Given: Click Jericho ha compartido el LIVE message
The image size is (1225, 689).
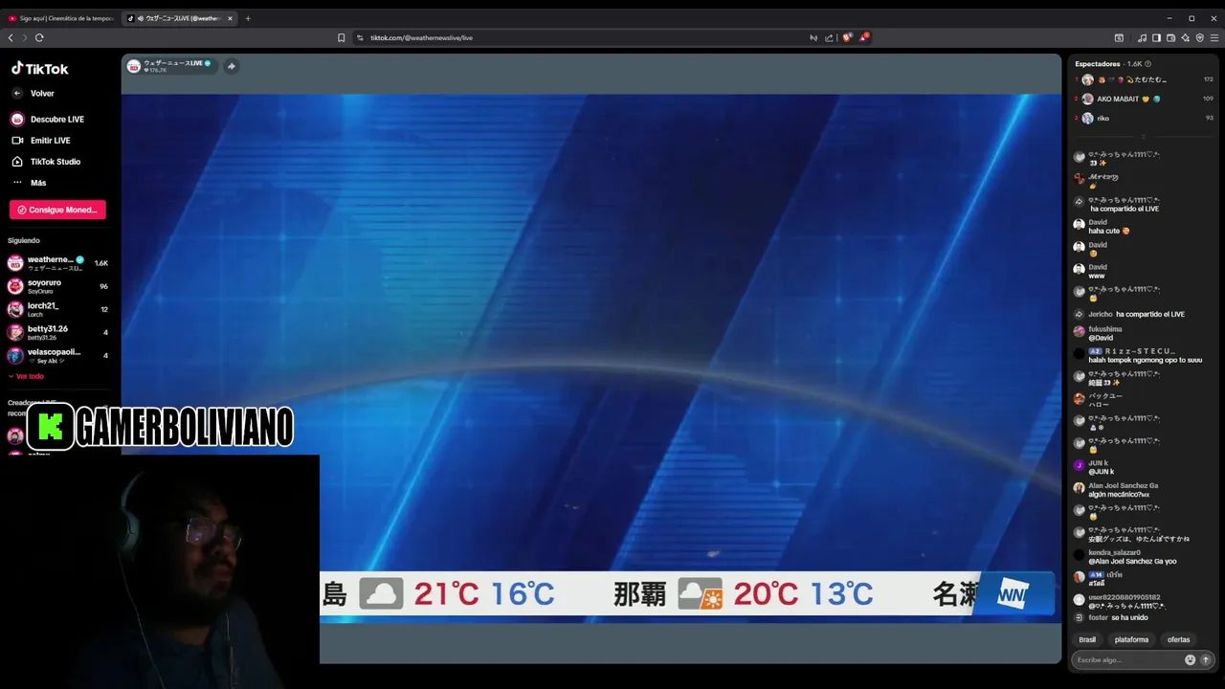Looking at the screenshot, I should (1137, 314).
